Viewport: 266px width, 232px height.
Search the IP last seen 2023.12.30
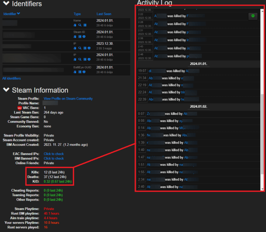coord(80,48)
